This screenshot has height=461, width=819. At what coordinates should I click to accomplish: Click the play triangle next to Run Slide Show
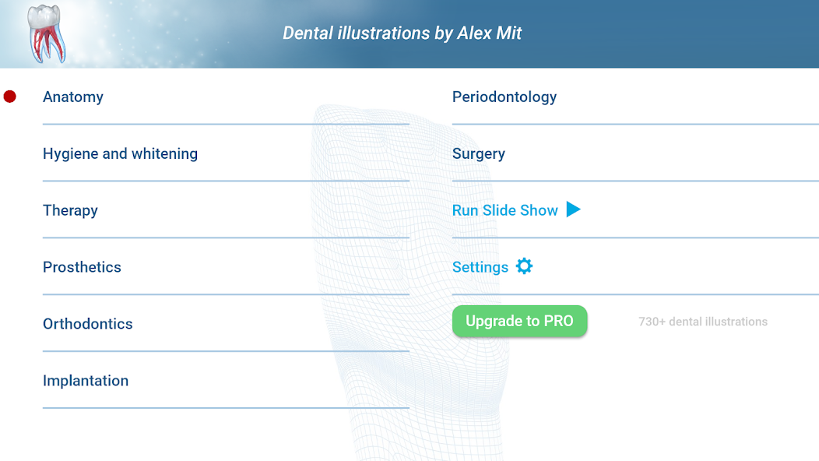(574, 209)
